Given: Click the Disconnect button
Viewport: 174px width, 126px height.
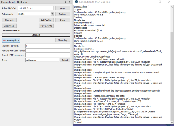Looking at the screenshot, I should 9,26.
